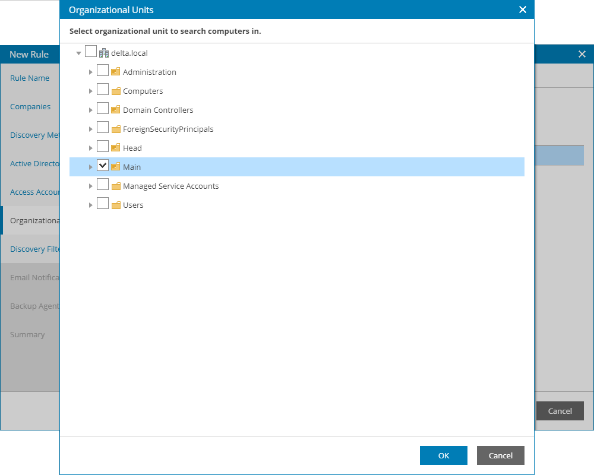This screenshot has height=475, width=594.
Task: Enable the Computers checkbox
Action: pyautogui.click(x=103, y=90)
